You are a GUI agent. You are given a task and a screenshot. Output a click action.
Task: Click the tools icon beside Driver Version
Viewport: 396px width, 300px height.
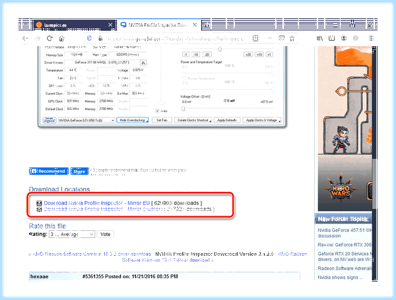[x=143, y=63]
